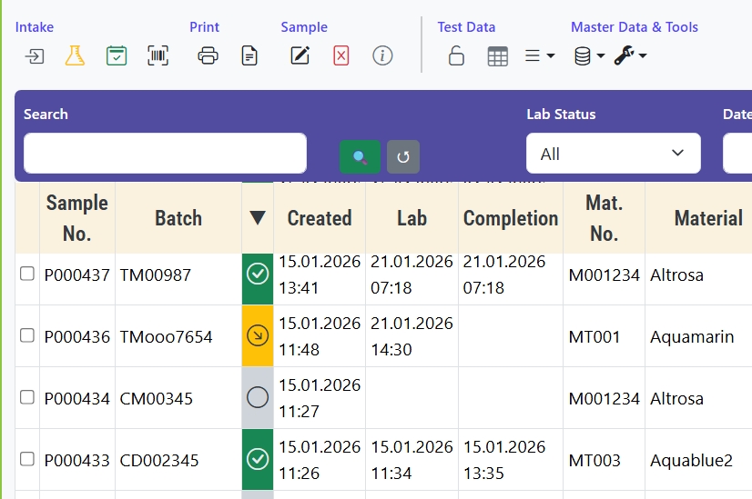
Task: Open the green calendar check icon
Action: coord(117,55)
